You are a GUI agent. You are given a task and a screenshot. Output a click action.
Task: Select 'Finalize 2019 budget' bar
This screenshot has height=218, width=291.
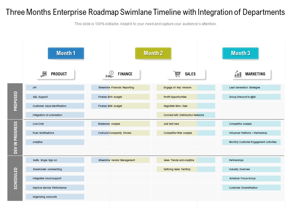click(120, 97)
